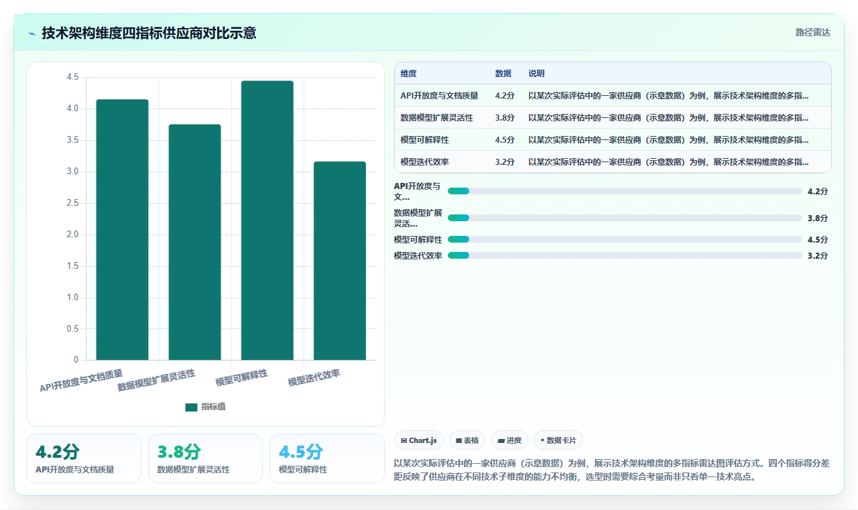
Task: Click the x-axis label 模型迭代效率
Action: [x=314, y=378]
